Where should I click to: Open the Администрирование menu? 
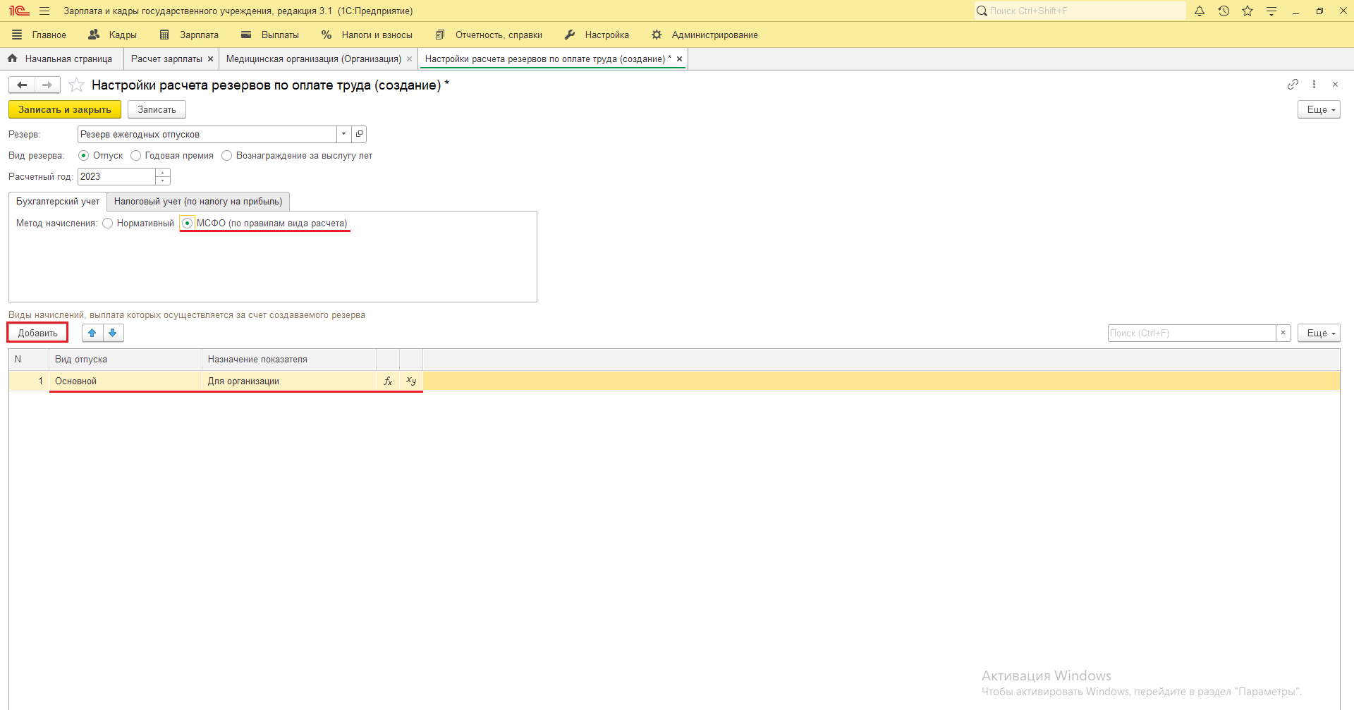(x=705, y=35)
